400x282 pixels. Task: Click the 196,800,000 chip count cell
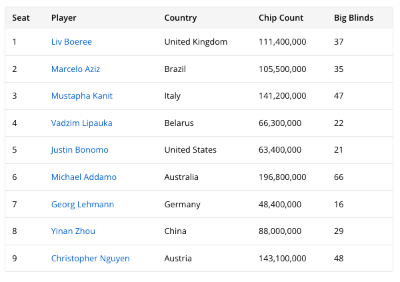282,177
